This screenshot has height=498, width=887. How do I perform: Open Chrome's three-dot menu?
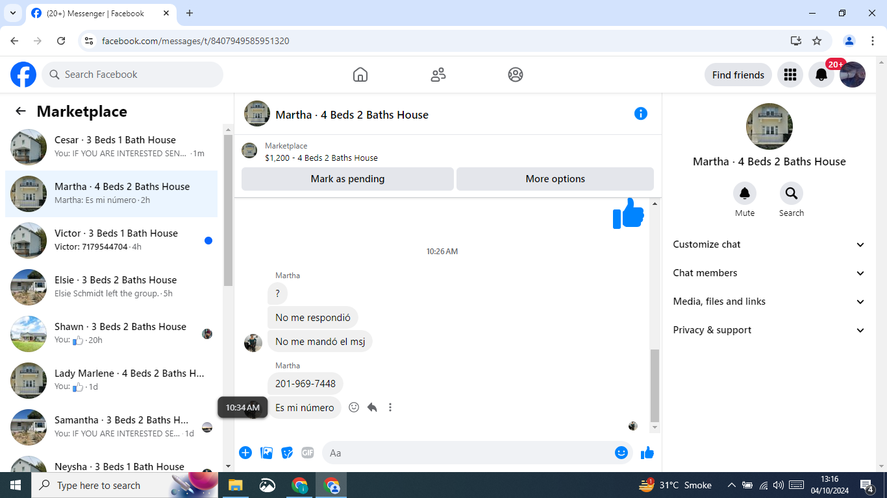point(873,41)
